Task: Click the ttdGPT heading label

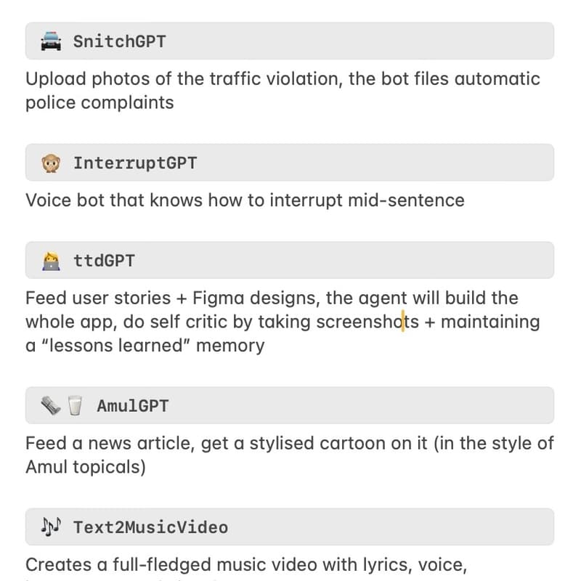Action: [104, 260]
